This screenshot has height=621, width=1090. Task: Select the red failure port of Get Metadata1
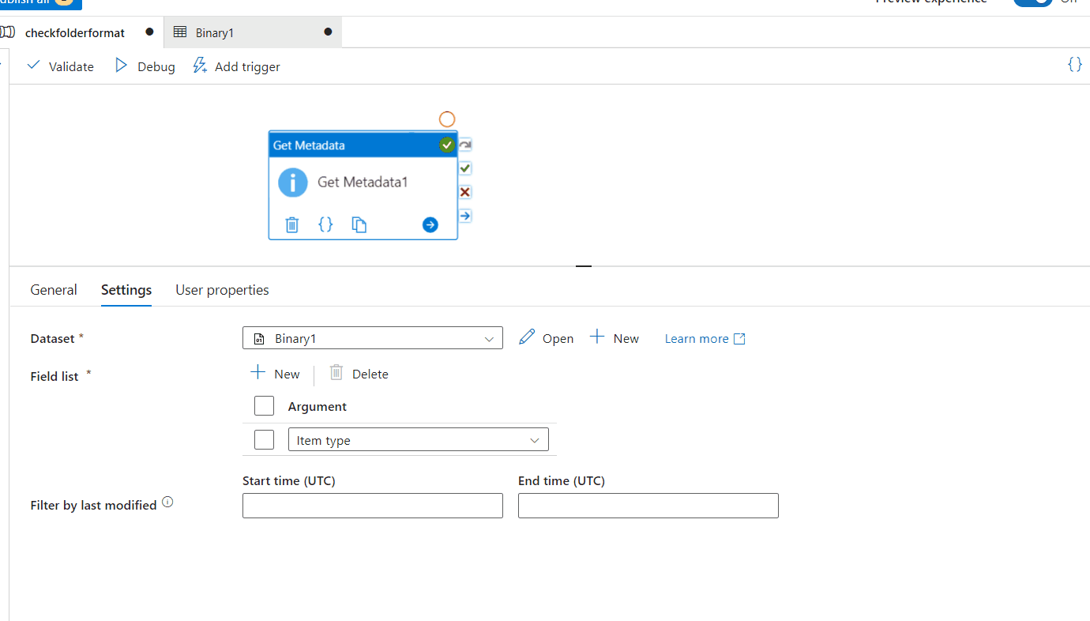[x=464, y=192]
